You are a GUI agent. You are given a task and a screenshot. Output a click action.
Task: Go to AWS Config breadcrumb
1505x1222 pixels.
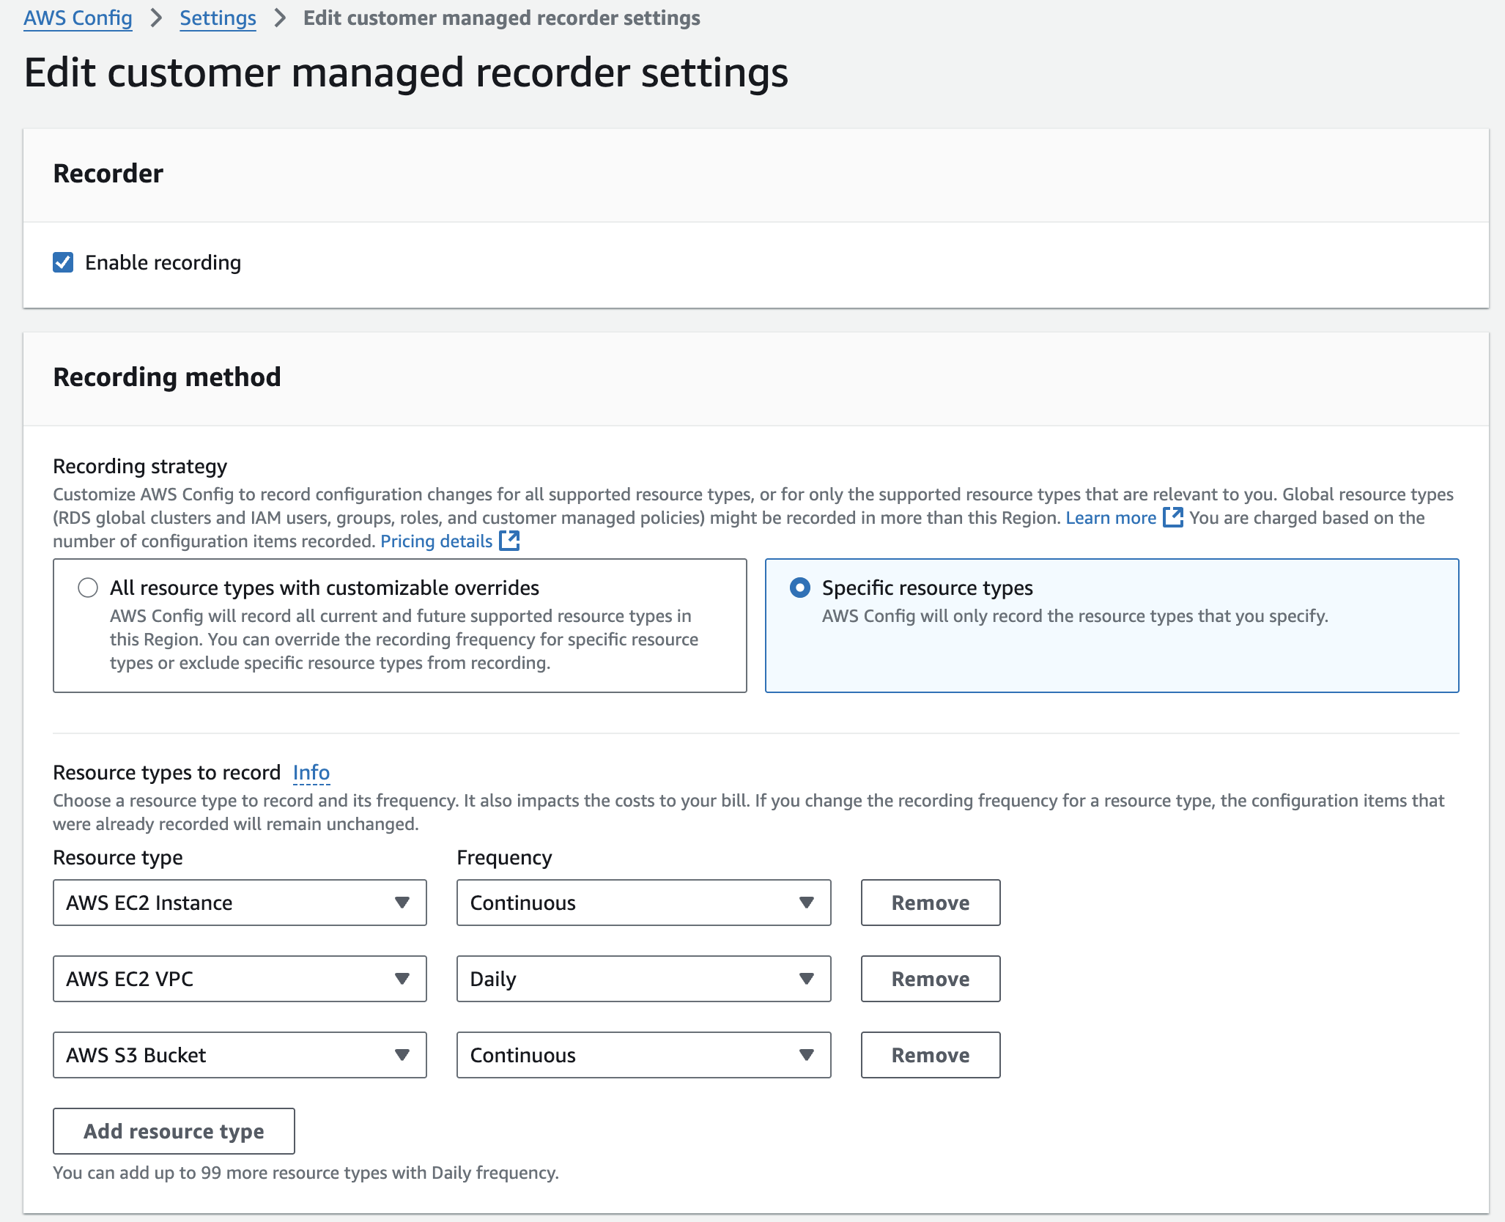(78, 18)
